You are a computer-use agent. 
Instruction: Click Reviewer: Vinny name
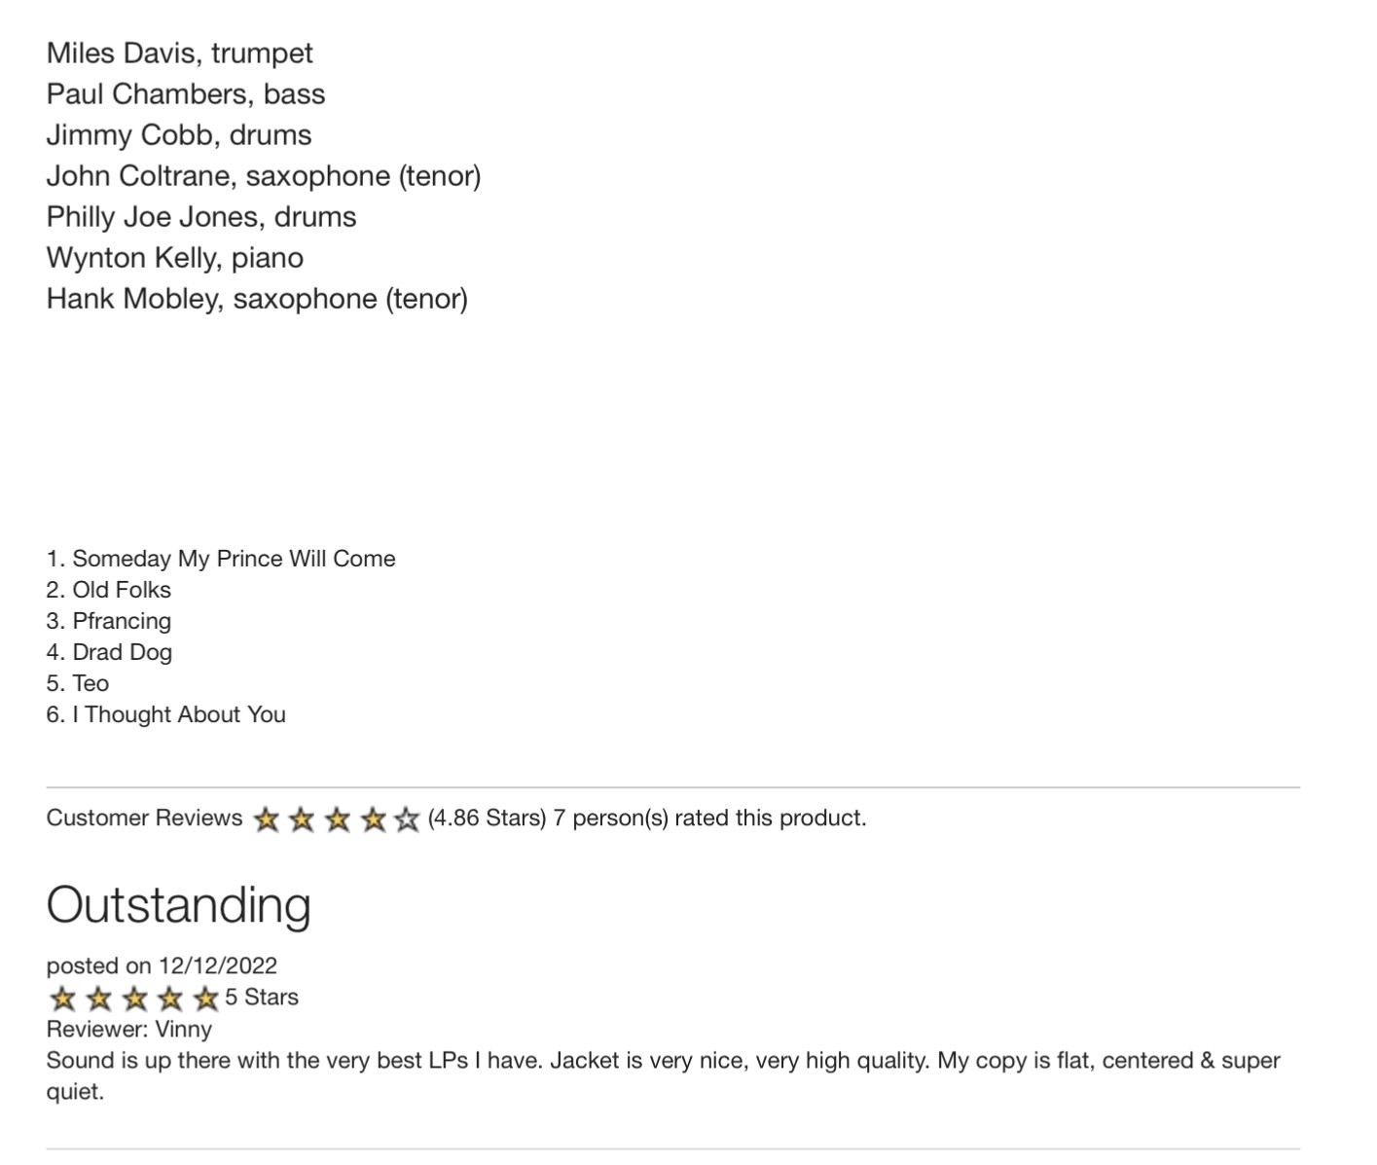click(129, 1029)
